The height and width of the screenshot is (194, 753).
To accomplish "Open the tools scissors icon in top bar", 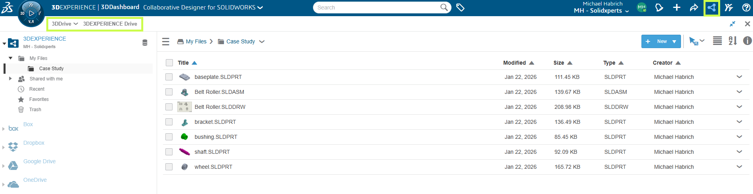I will [729, 7].
